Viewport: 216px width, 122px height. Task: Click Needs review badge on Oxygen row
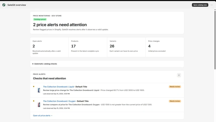coord(175,101)
